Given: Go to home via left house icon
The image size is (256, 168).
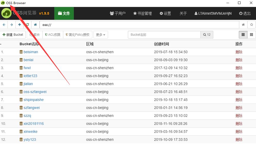Looking at the screenshot, I should (x=35, y=25).
